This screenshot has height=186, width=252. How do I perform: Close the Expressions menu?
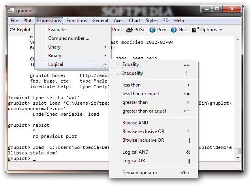49,21
